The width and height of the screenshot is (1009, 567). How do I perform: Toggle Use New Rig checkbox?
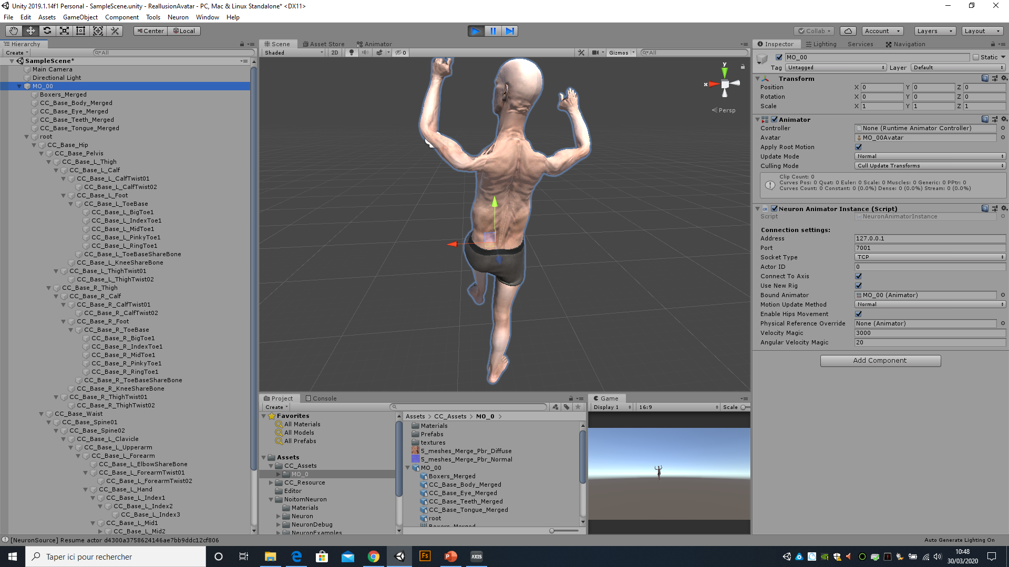pos(858,286)
